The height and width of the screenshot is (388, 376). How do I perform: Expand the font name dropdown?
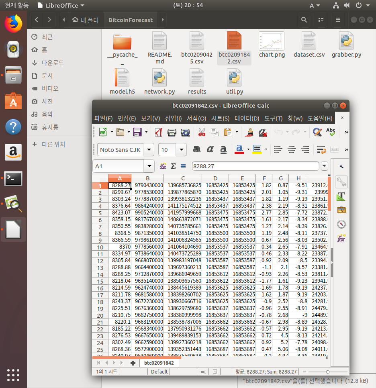pos(149,150)
